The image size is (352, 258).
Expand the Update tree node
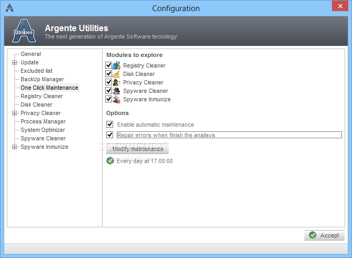[x=14, y=63]
